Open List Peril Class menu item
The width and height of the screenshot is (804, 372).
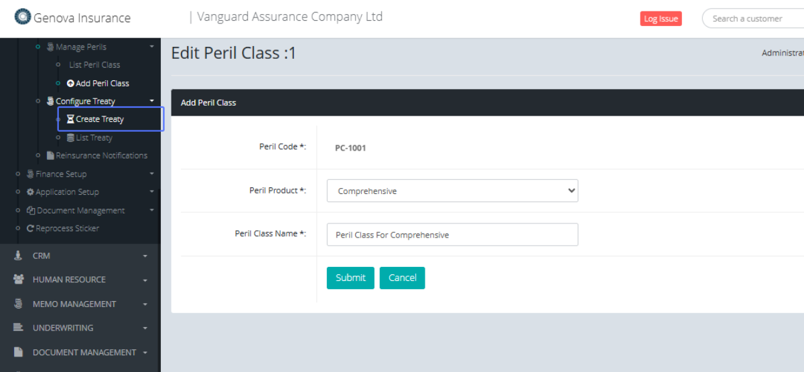(94, 65)
